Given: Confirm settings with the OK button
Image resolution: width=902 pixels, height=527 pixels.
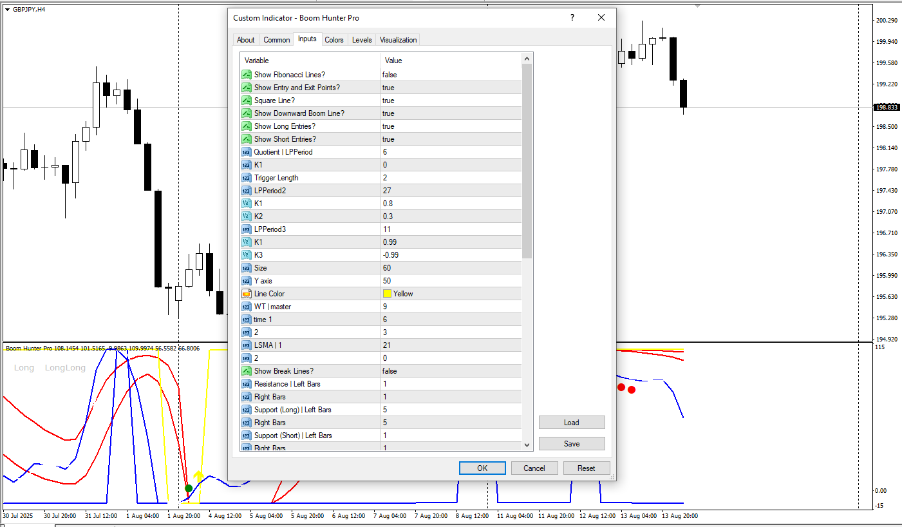Looking at the screenshot, I should [482, 468].
